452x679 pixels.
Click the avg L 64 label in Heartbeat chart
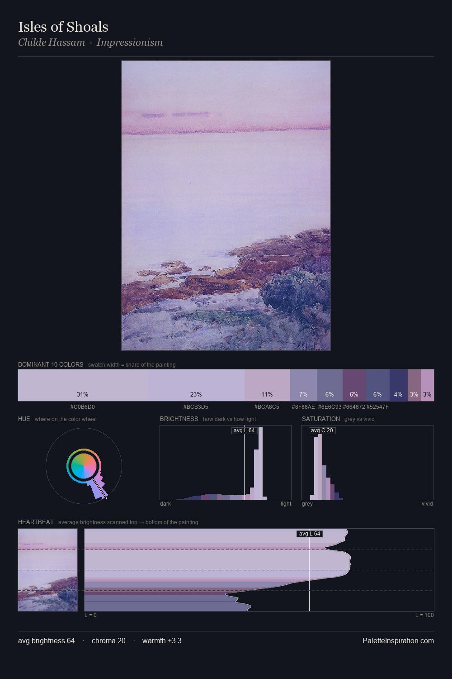[x=310, y=534]
